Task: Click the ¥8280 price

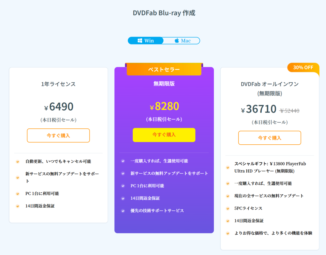Action: click(x=164, y=106)
